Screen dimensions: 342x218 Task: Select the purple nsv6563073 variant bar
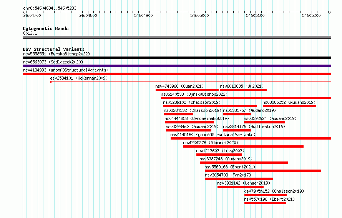[177, 66]
